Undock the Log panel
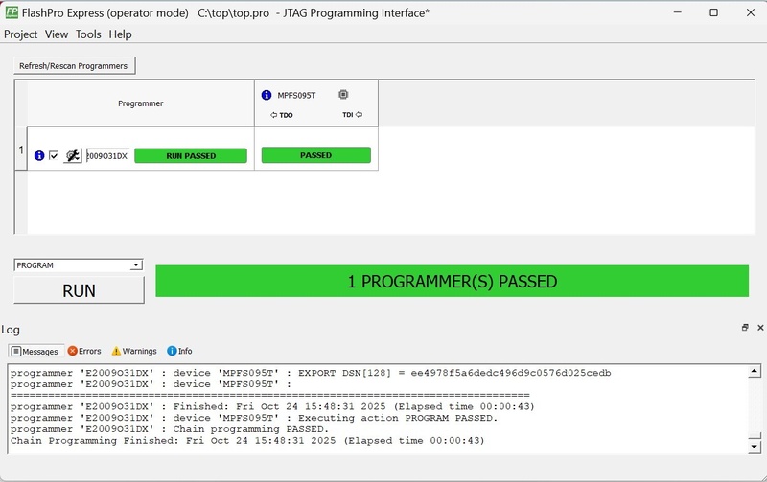Viewport: 767px width, 482px height. tap(745, 328)
